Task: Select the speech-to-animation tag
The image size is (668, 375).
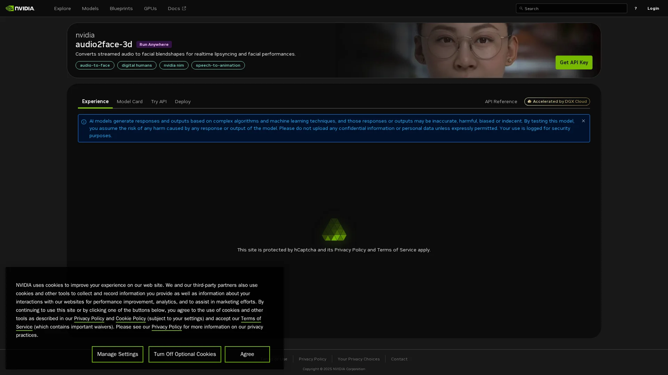Action: pos(218,65)
